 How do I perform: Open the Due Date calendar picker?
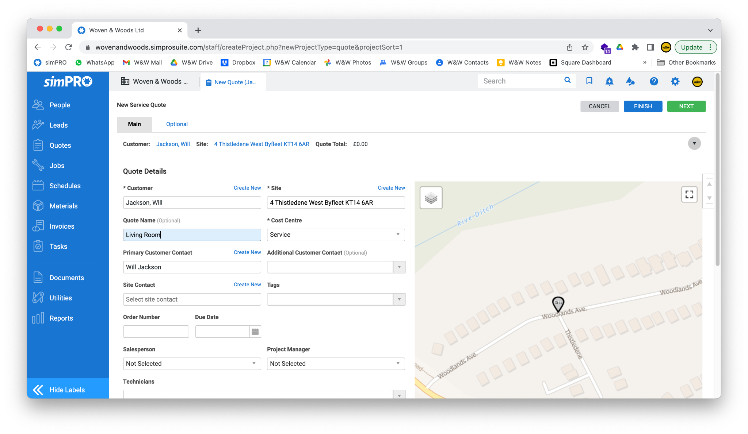255,332
